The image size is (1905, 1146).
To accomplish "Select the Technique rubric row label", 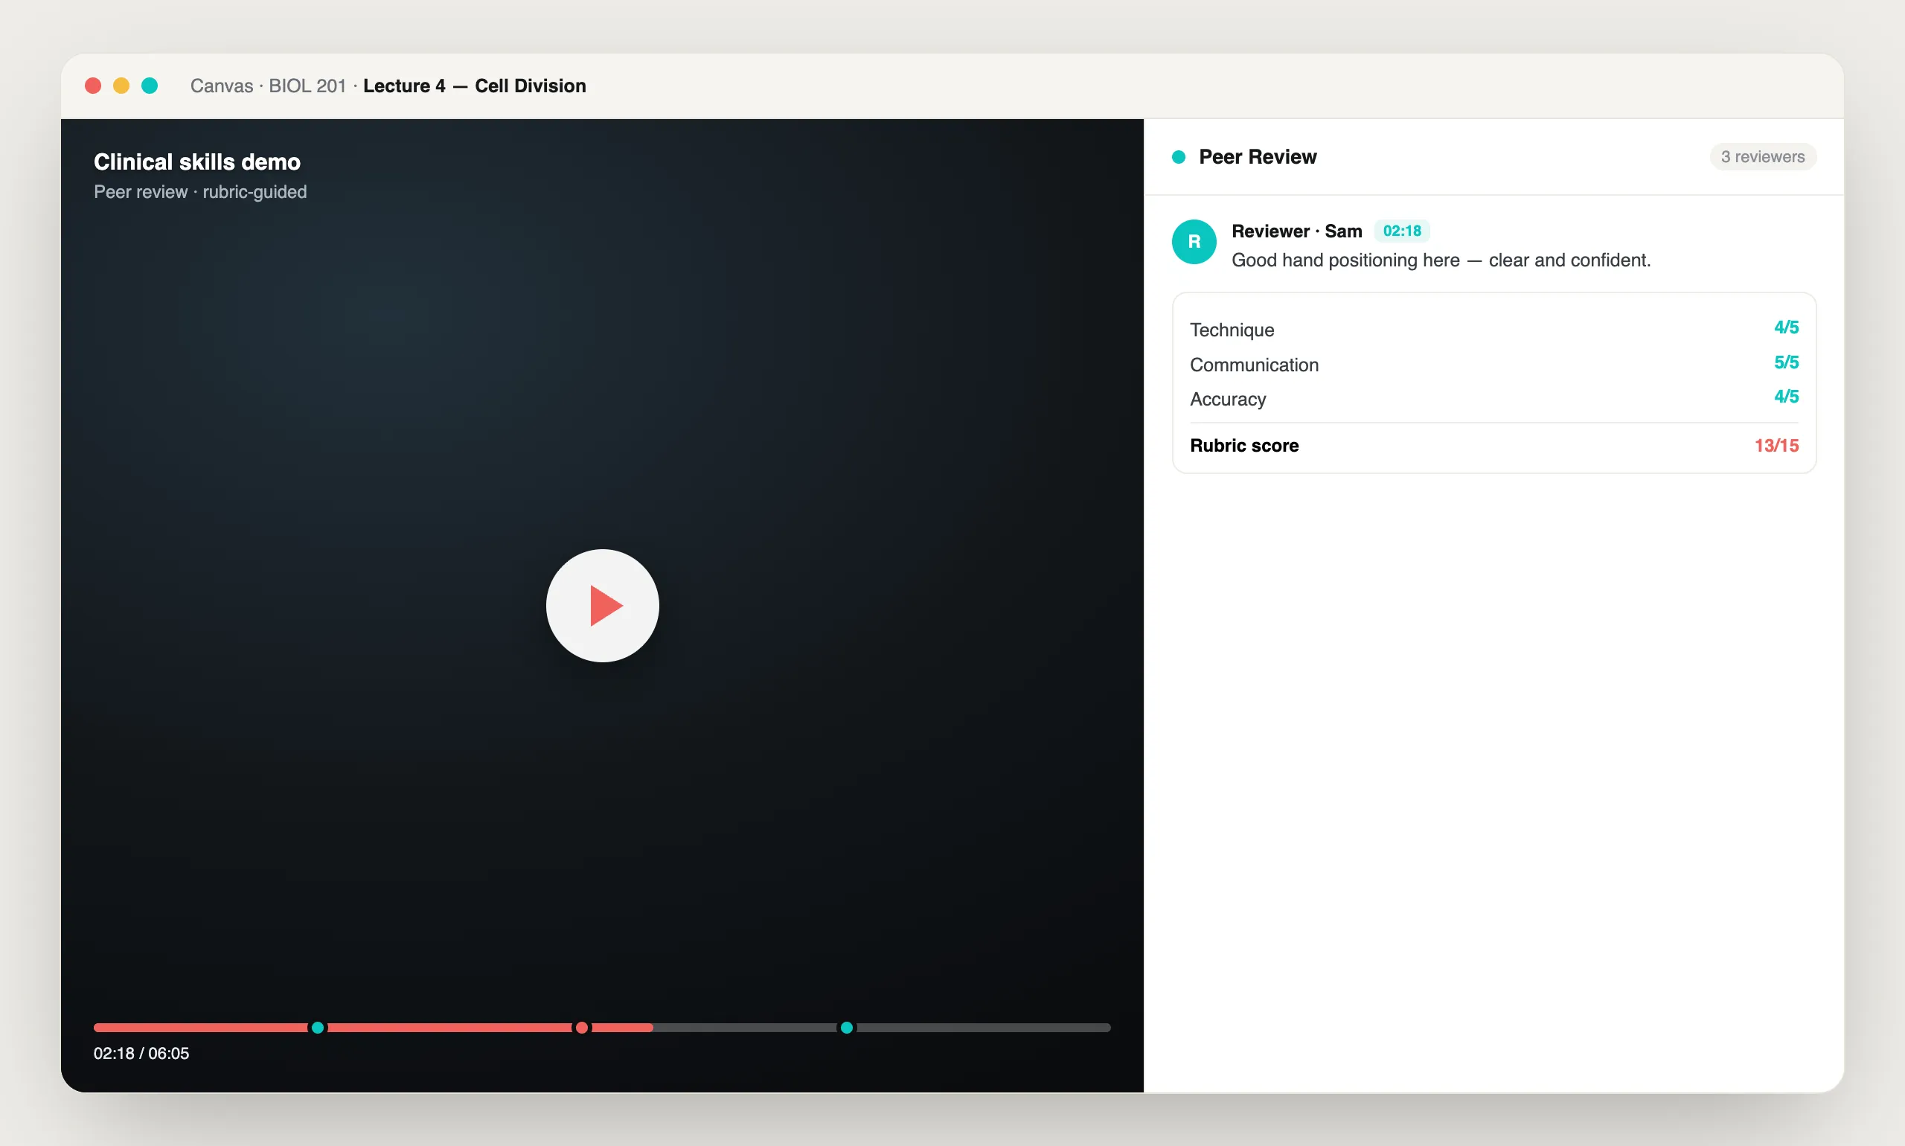I will (x=1232, y=330).
